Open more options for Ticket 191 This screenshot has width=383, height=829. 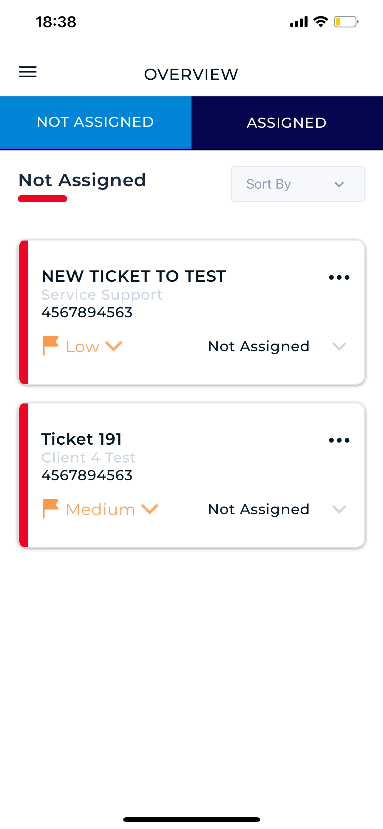[339, 440]
